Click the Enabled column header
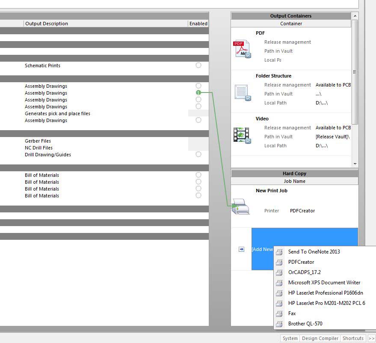Screen dimensions: 376x343 pyautogui.click(x=198, y=24)
